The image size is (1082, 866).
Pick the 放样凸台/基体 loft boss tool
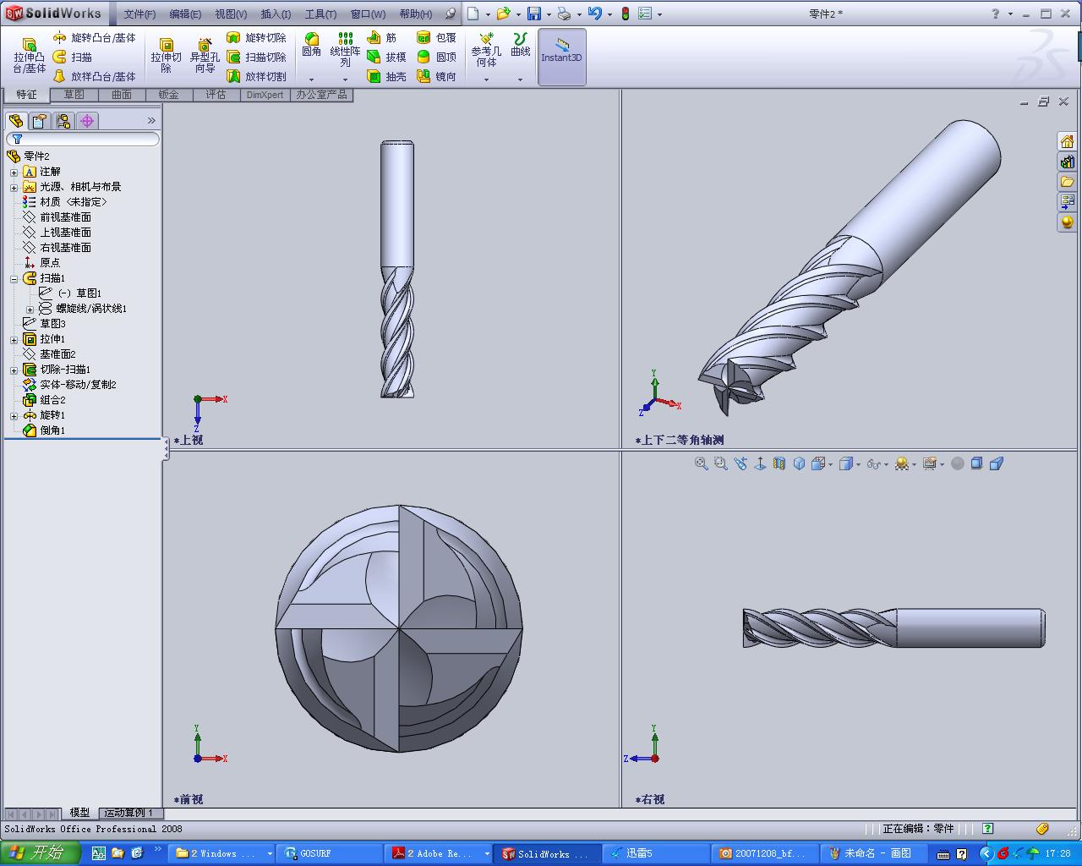94,77
